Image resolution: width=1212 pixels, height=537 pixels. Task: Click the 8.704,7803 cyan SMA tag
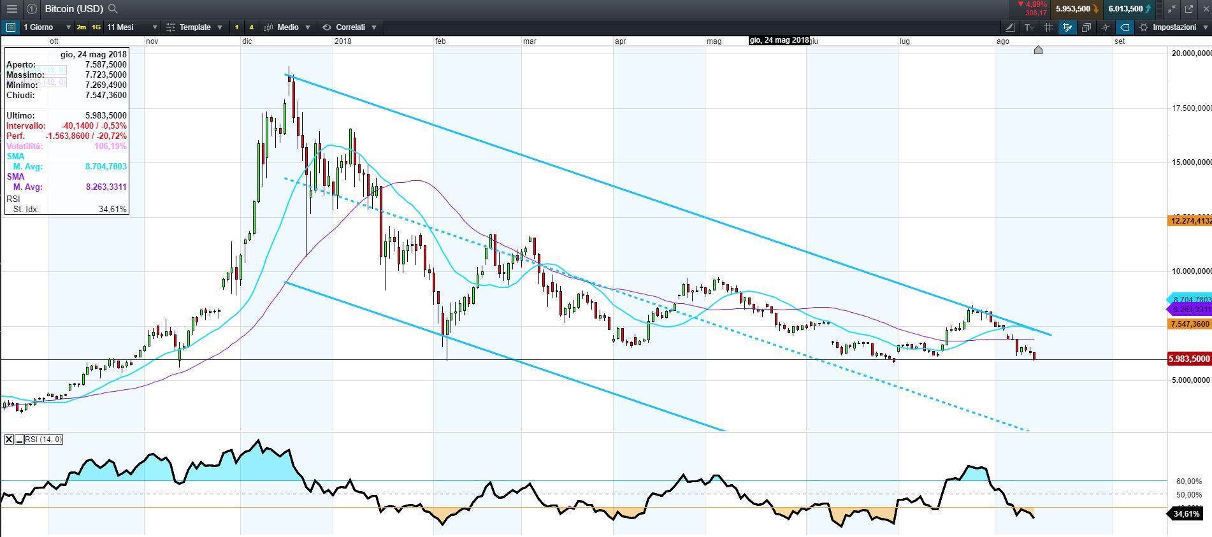click(1189, 299)
